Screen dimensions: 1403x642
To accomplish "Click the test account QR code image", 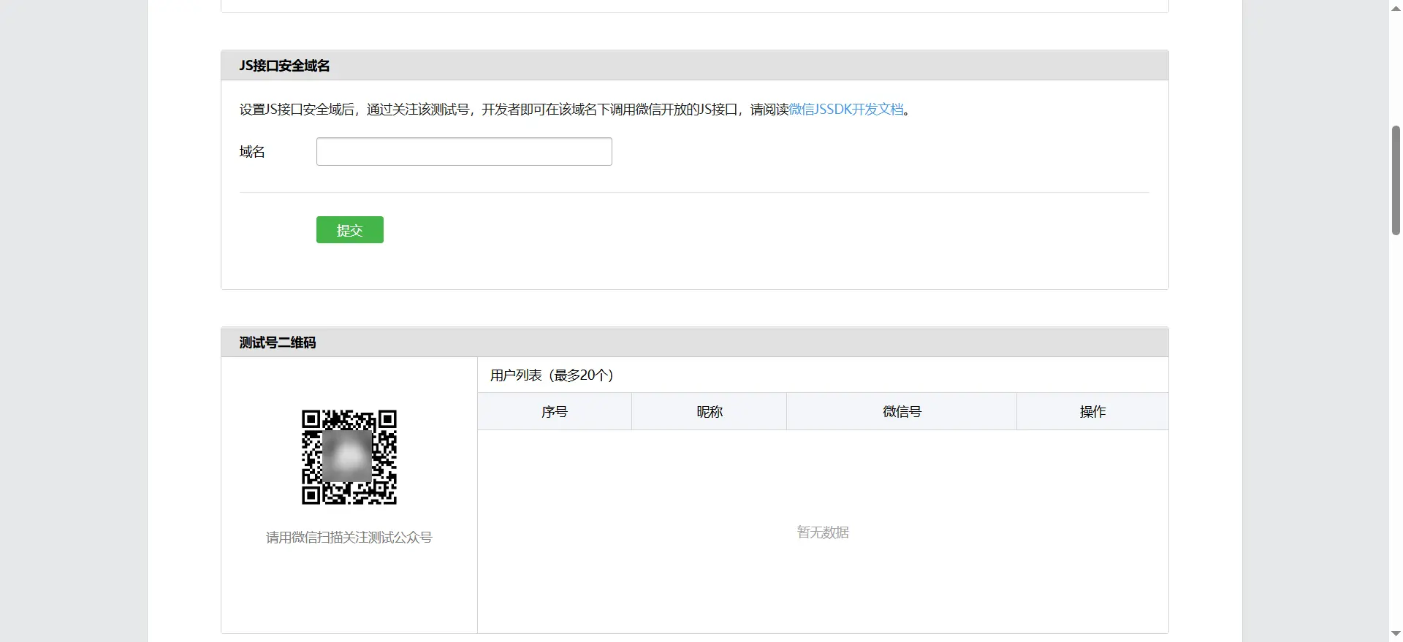I will tap(349, 457).
